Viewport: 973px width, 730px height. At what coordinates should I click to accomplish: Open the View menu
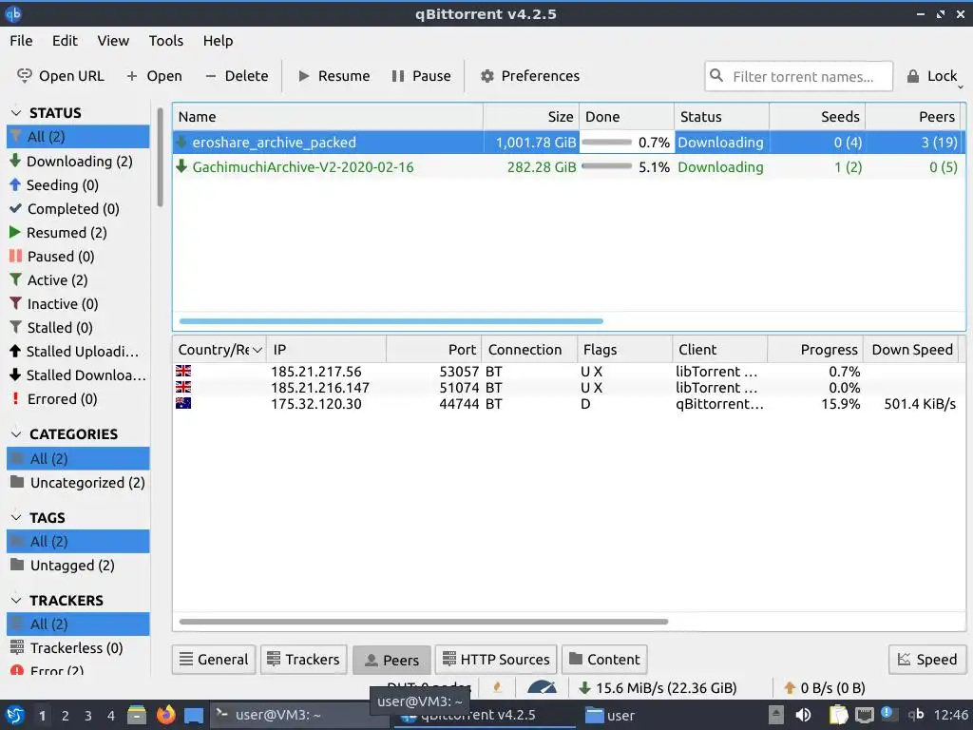click(x=113, y=41)
